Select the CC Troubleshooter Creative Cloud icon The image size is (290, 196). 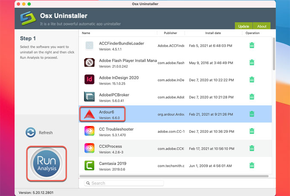coord(89,131)
